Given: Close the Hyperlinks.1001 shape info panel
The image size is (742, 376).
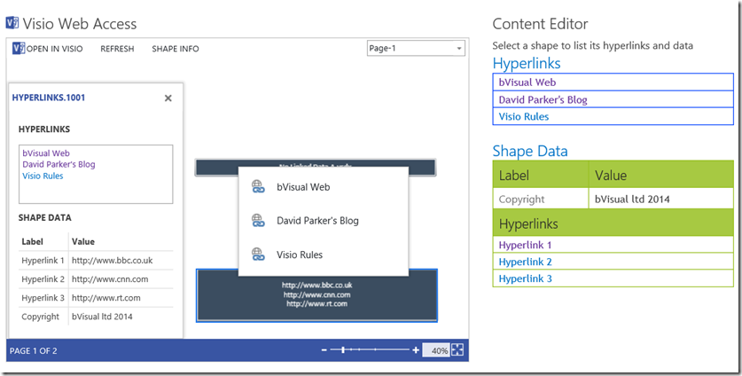Looking at the screenshot, I should [x=168, y=98].
